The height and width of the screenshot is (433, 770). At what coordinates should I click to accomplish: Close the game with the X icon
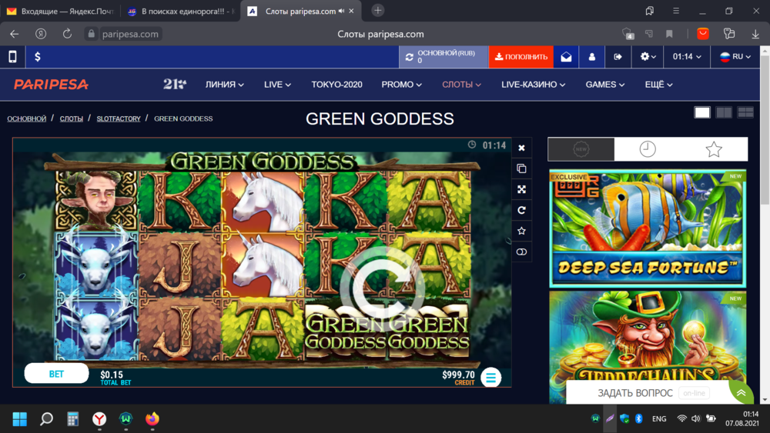click(x=521, y=148)
